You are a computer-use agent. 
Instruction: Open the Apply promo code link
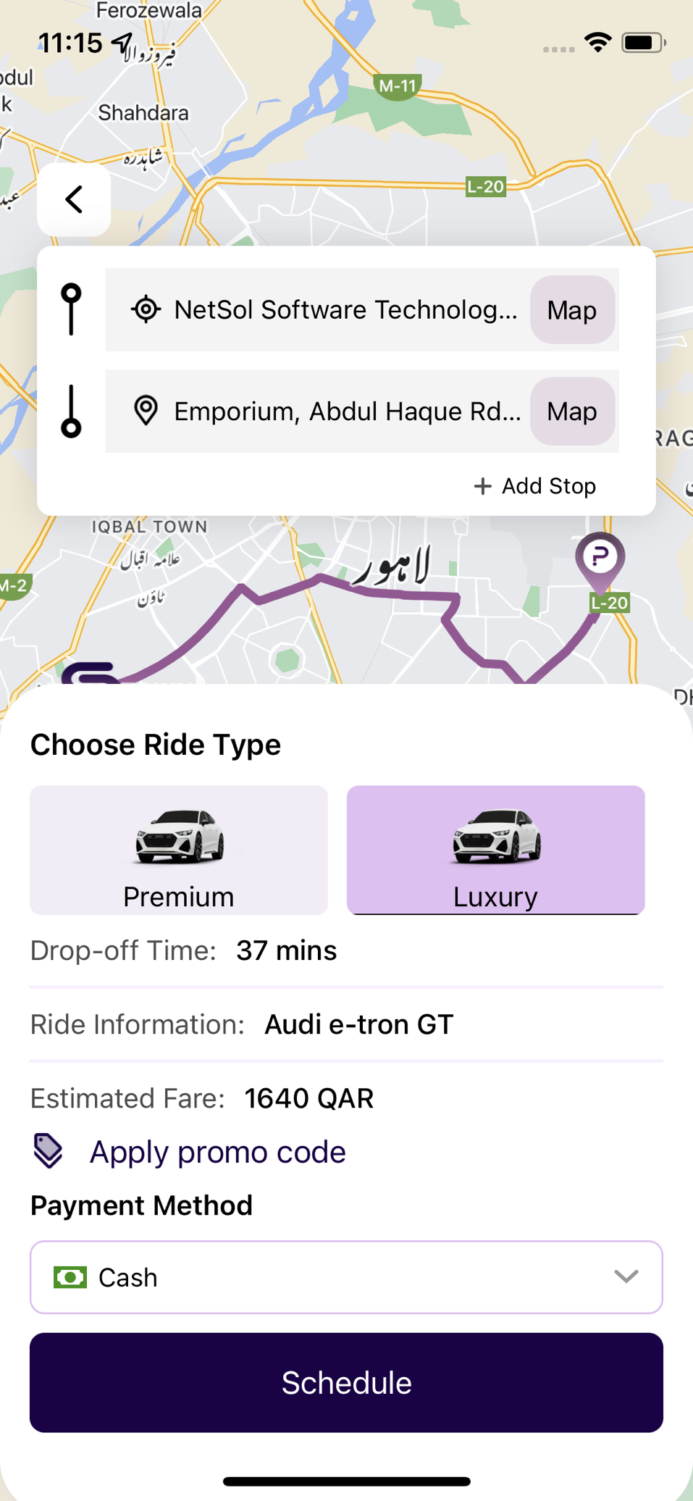pyautogui.click(x=217, y=1152)
